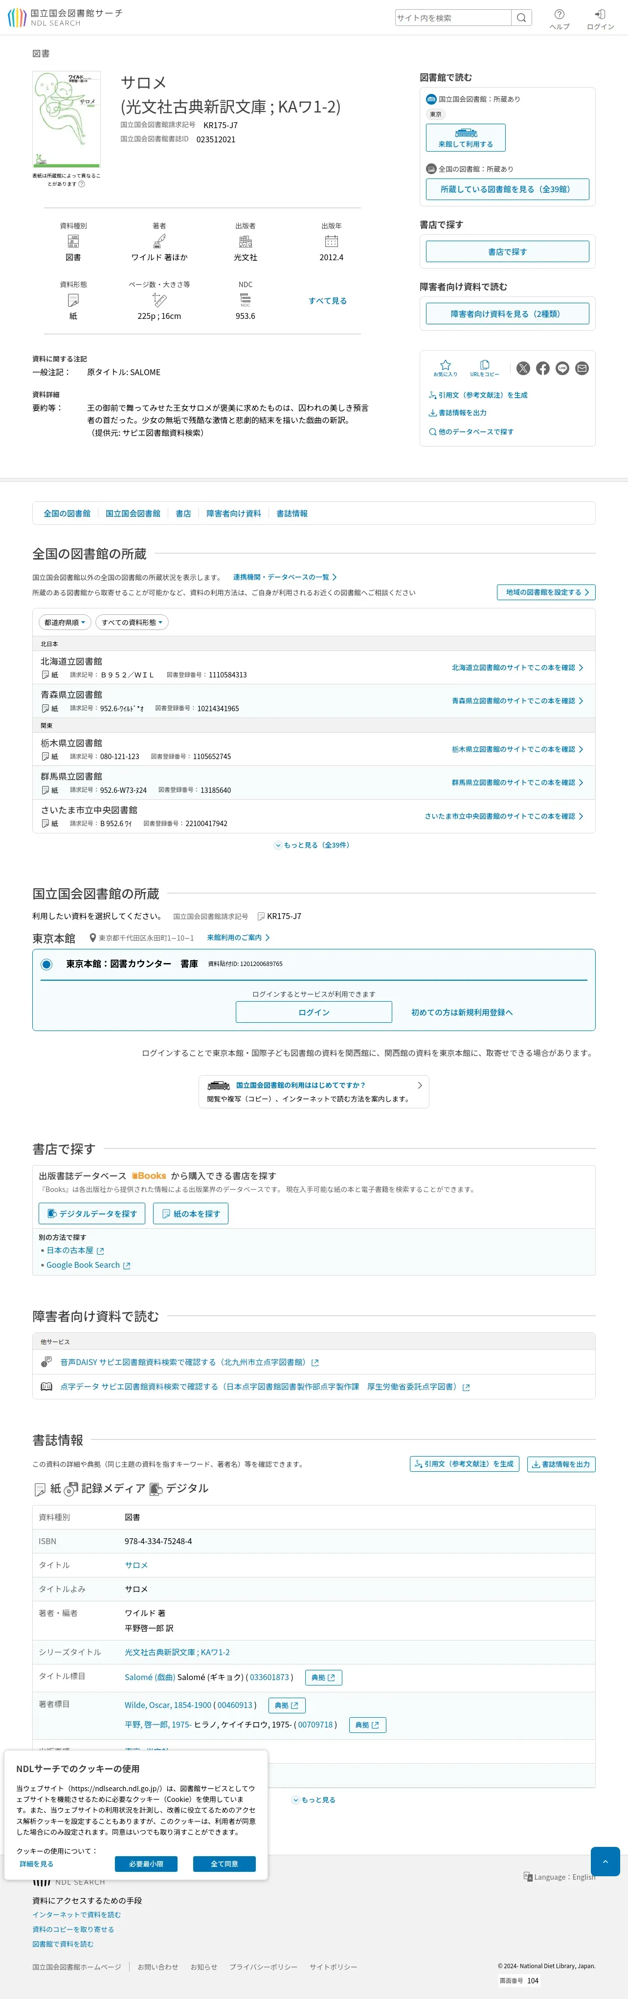Open series link 光文社古典新訳文庫 ; KAワ1-2

[177, 1652]
